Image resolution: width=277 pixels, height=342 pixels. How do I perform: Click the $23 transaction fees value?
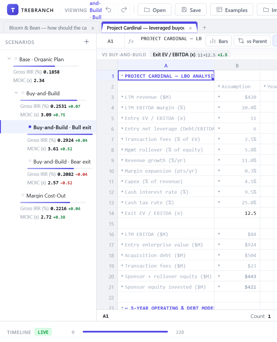point(237,266)
